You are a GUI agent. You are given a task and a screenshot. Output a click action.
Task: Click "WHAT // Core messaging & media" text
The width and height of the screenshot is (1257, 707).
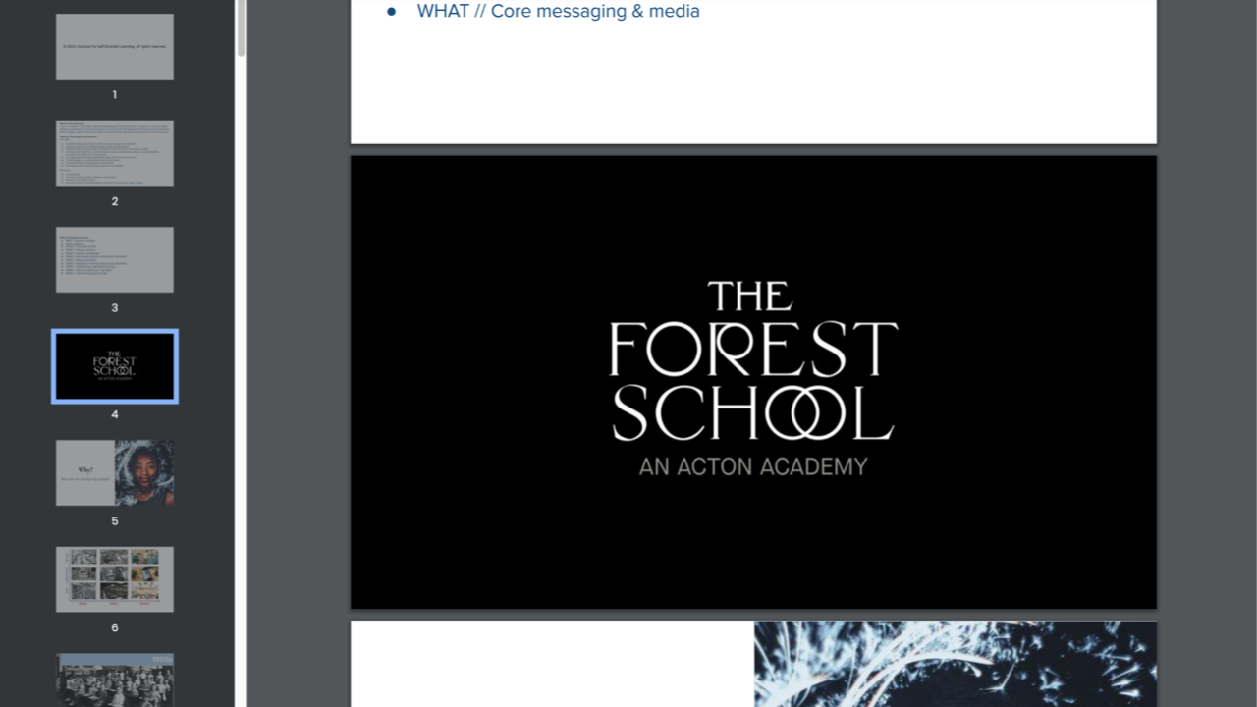tap(558, 11)
